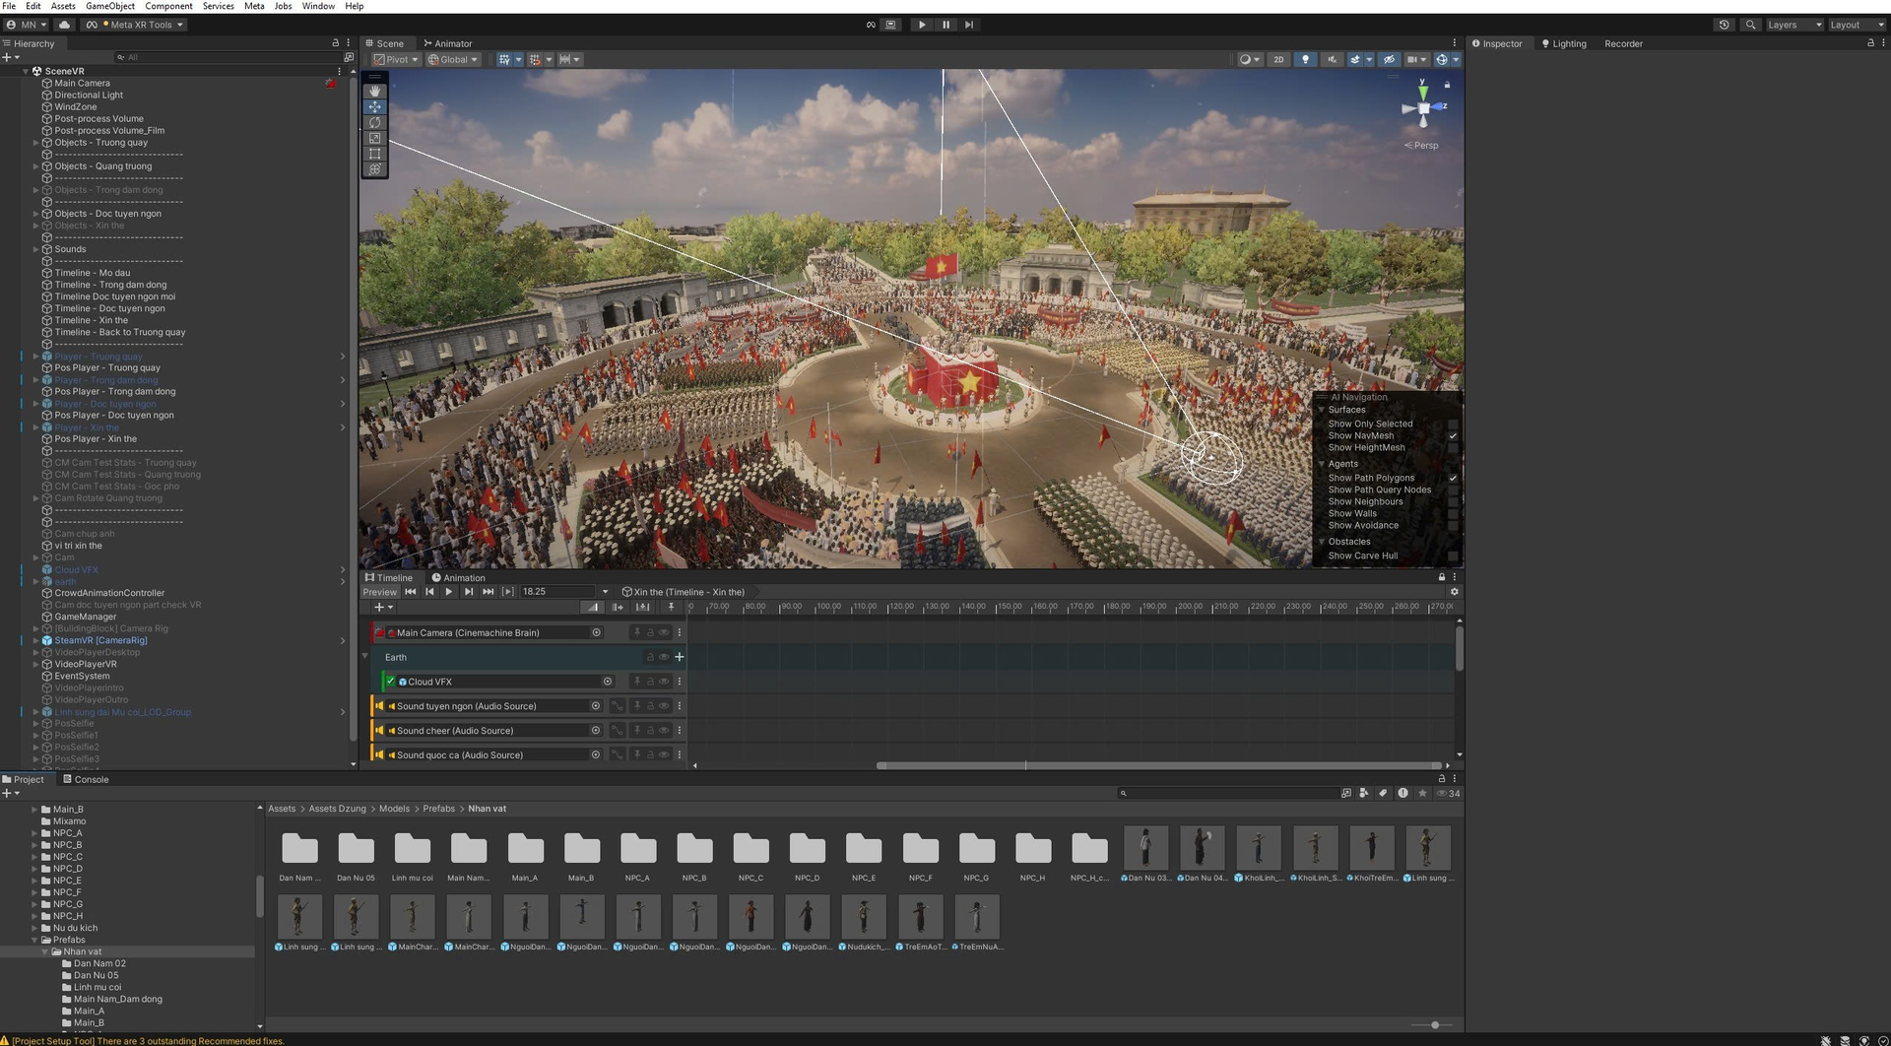Open the Pivot dropdown

coord(396,60)
